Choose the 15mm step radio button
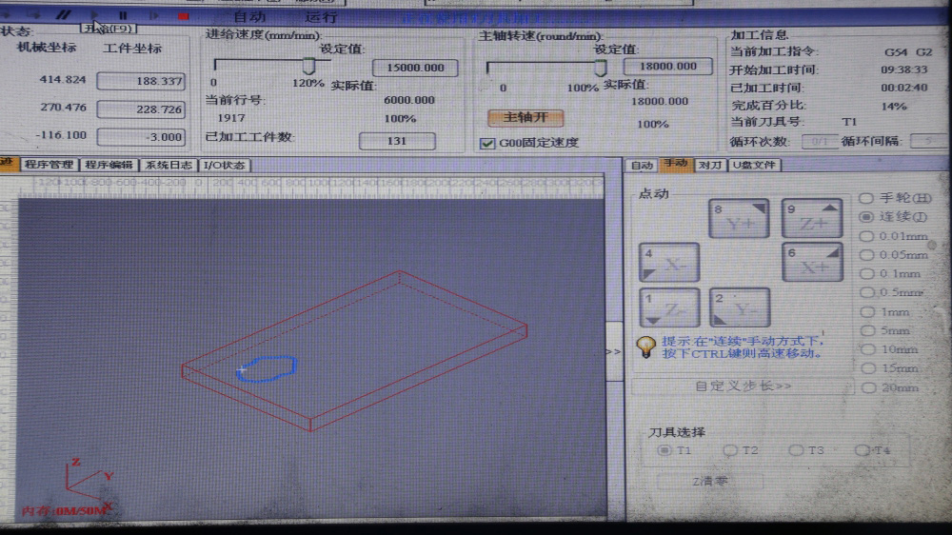952x535 pixels. click(x=869, y=368)
